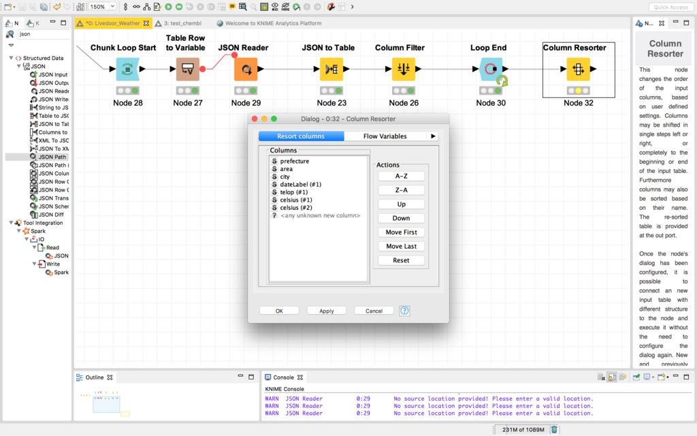Click the Move Last button
697x436 pixels.
tap(401, 246)
